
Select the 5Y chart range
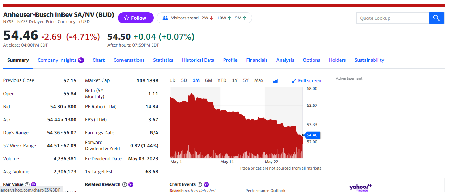246,80
